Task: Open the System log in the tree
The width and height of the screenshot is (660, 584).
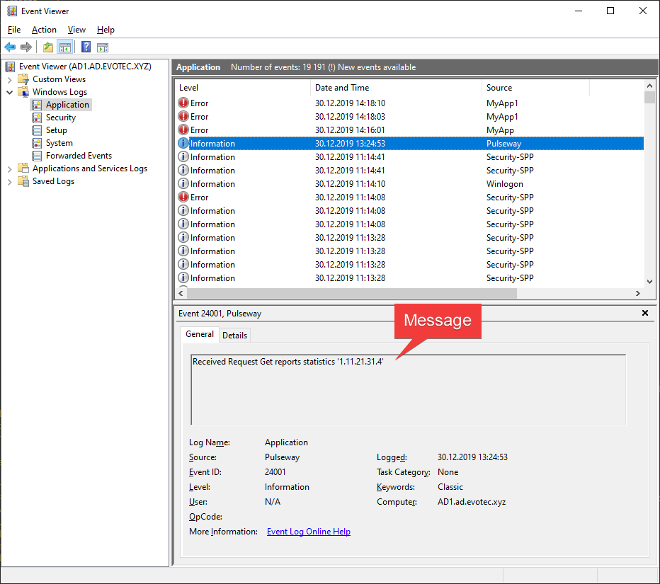Action: [x=59, y=143]
